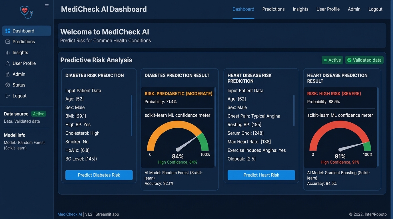Image resolution: width=393 pixels, height=219 pixels.
Task: Click the "Cholesterol: High" row
Action: [83, 133]
